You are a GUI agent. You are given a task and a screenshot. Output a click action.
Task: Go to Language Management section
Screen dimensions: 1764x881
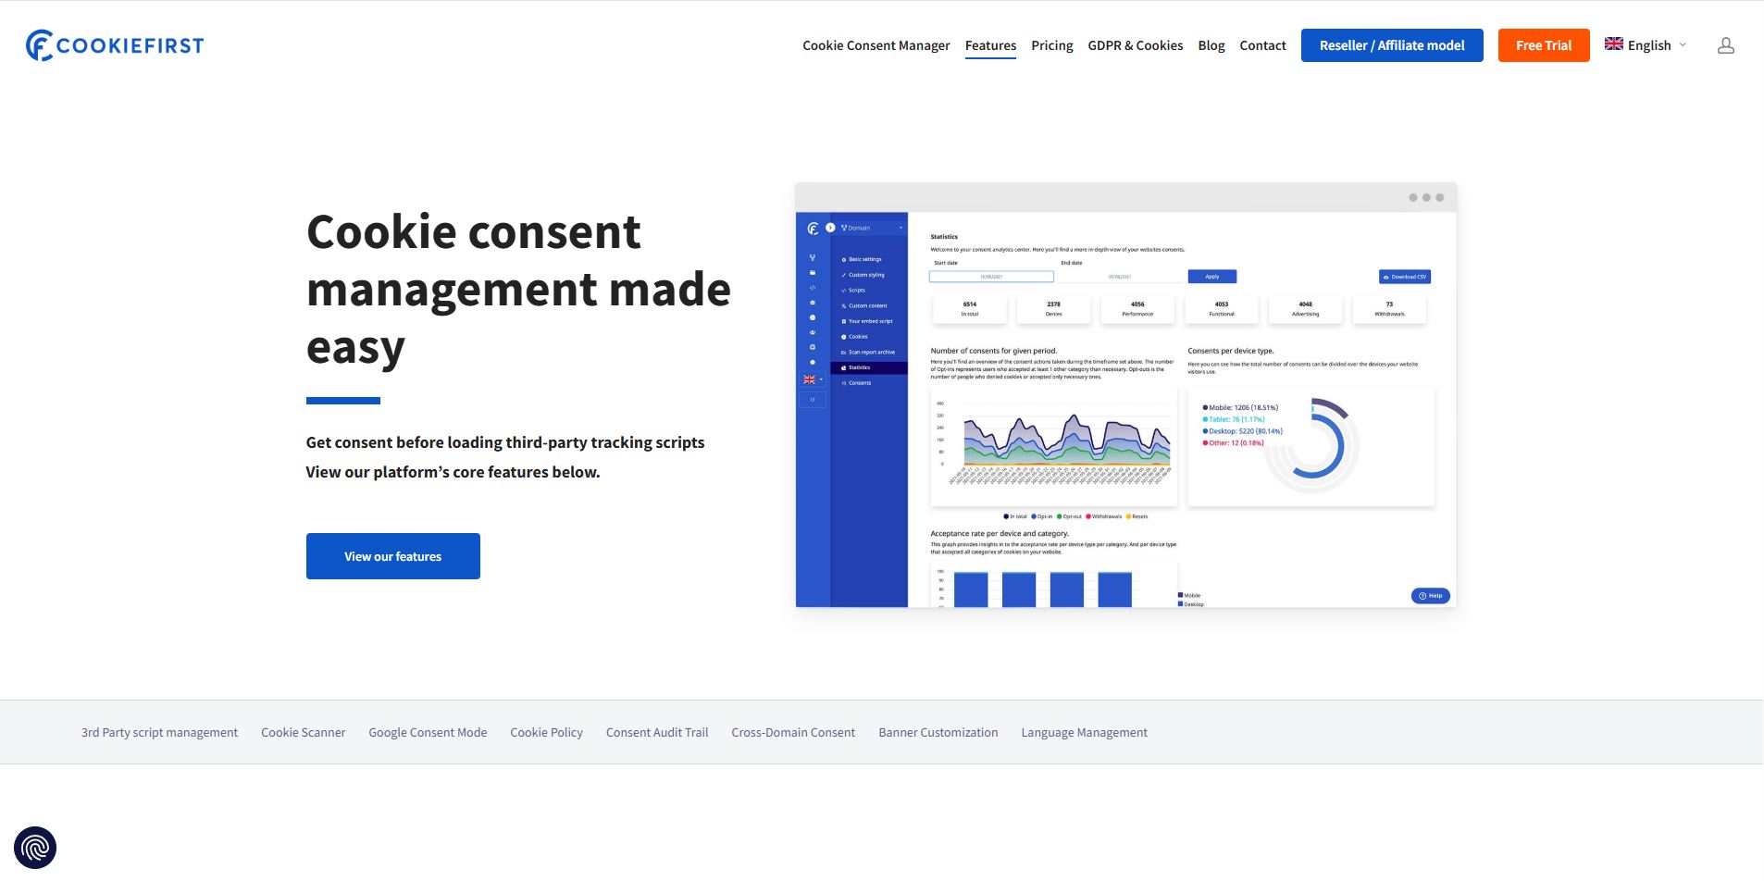(1084, 732)
